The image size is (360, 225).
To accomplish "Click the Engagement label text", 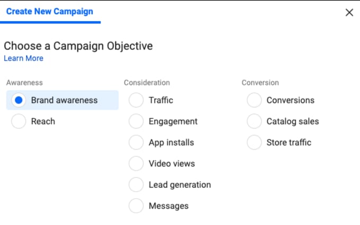I will pos(173,121).
